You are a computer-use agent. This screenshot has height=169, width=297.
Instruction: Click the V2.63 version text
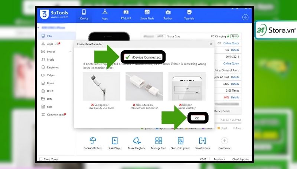203,159
